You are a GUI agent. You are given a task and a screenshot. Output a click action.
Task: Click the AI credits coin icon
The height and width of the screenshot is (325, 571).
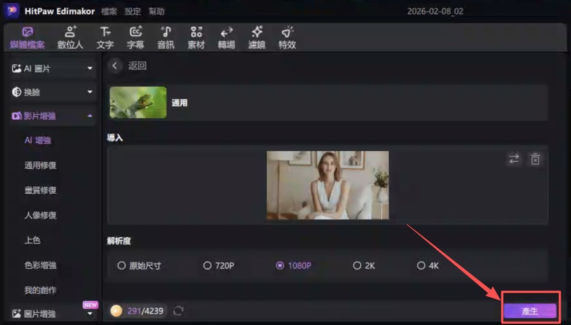point(116,311)
